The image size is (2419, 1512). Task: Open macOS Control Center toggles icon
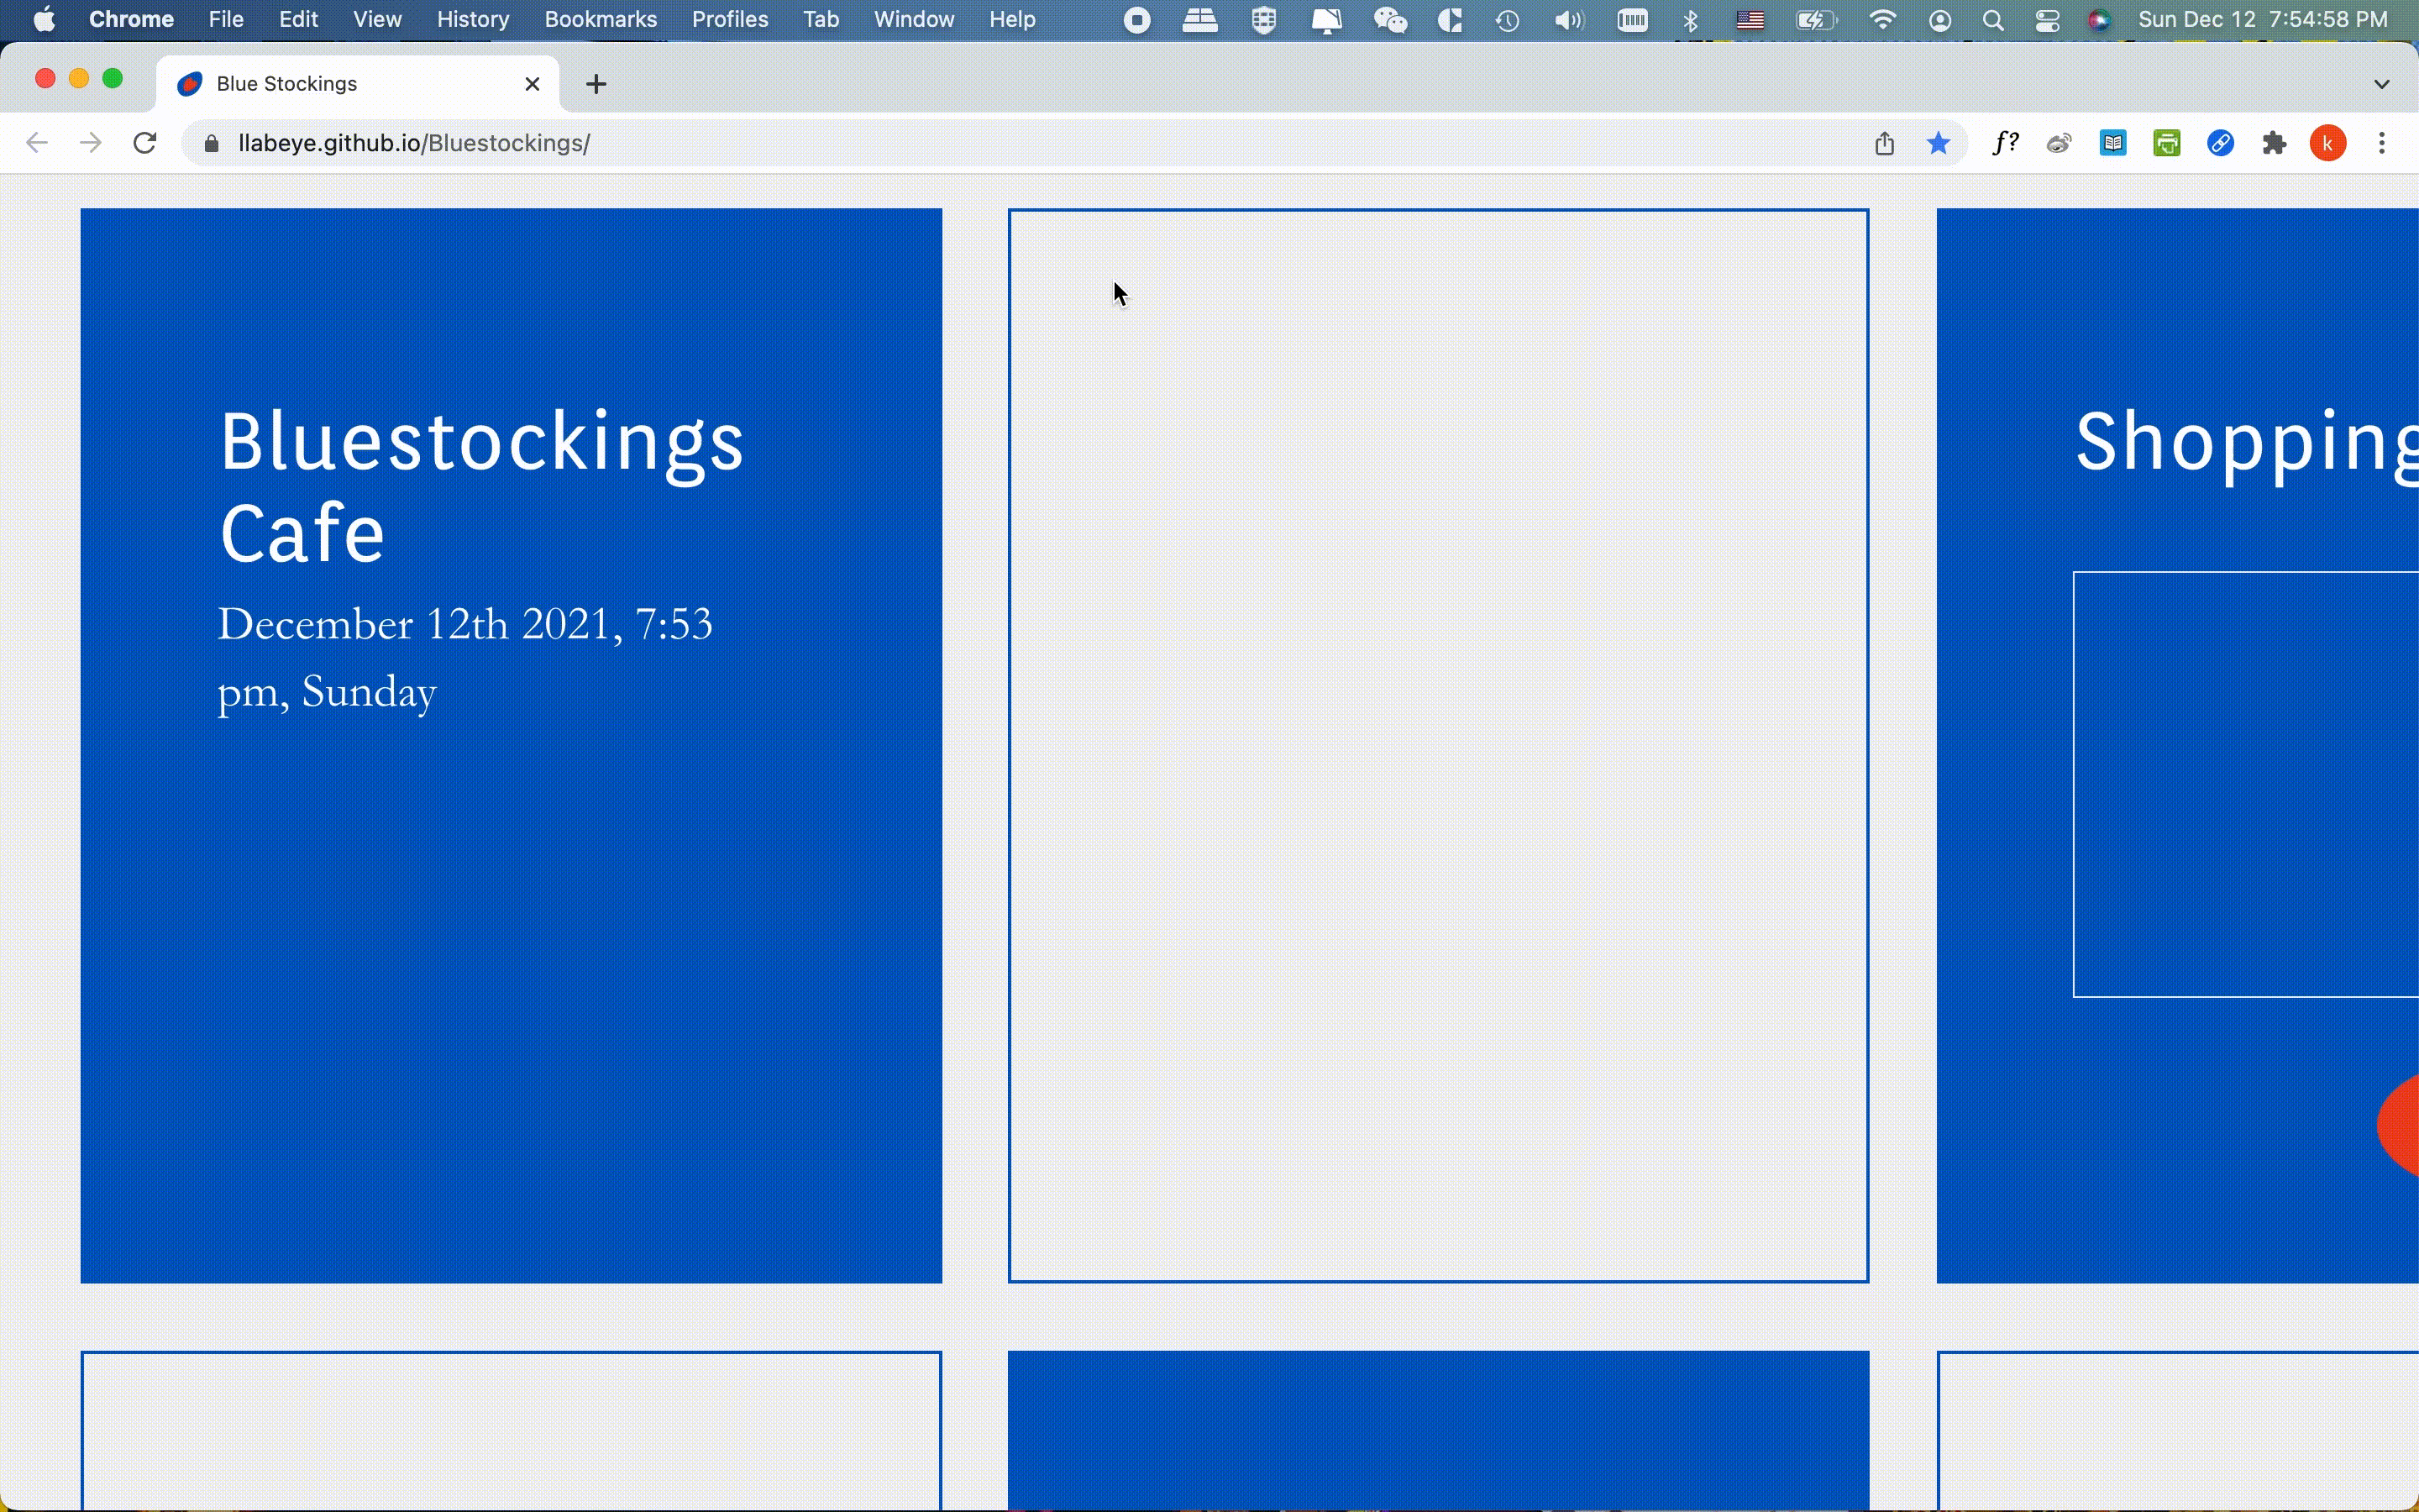(x=2046, y=20)
